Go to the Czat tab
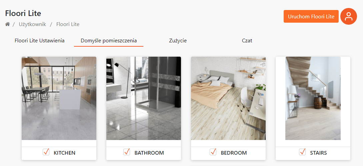Screen dimensions: 363x166 [247, 41]
